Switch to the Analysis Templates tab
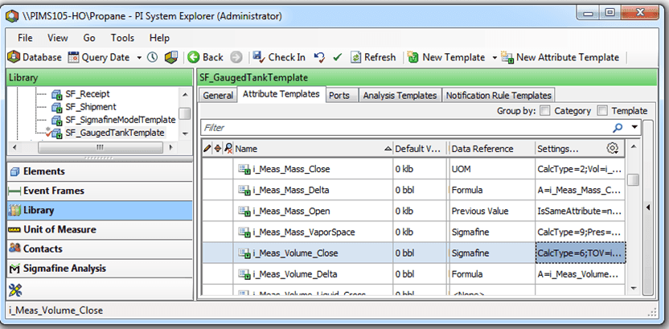 pyautogui.click(x=400, y=95)
